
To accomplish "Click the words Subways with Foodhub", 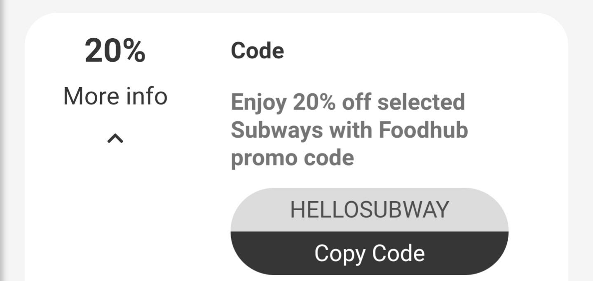I will [349, 130].
